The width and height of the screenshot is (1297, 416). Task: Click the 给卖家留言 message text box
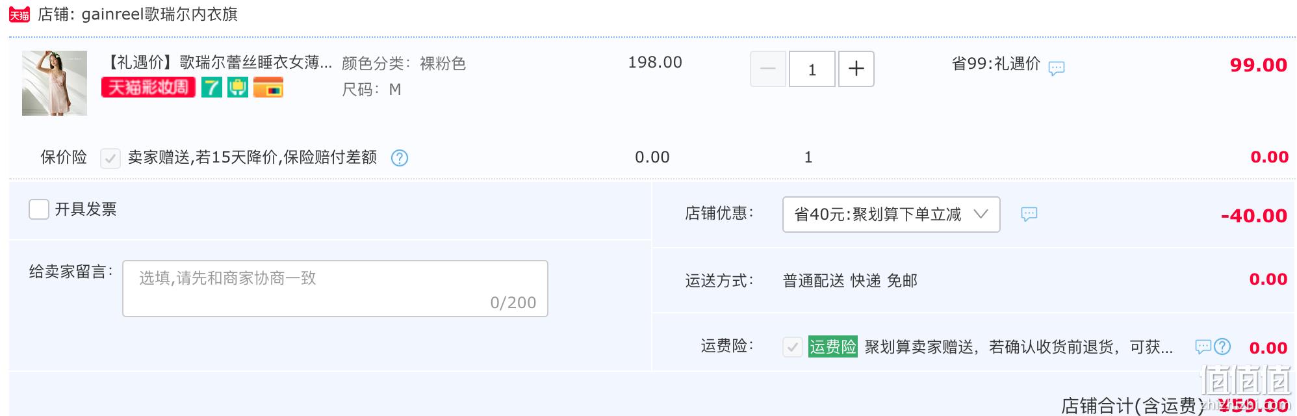click(335, 289)
